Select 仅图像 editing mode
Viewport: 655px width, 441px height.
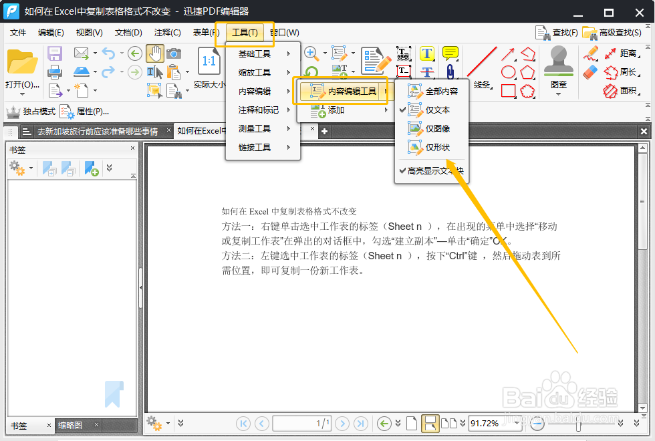tap(432, 128)
